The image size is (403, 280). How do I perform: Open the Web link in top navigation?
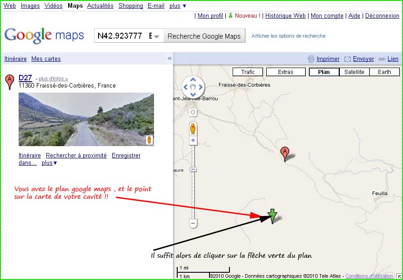pyautogui.click(x=10, y=5)
